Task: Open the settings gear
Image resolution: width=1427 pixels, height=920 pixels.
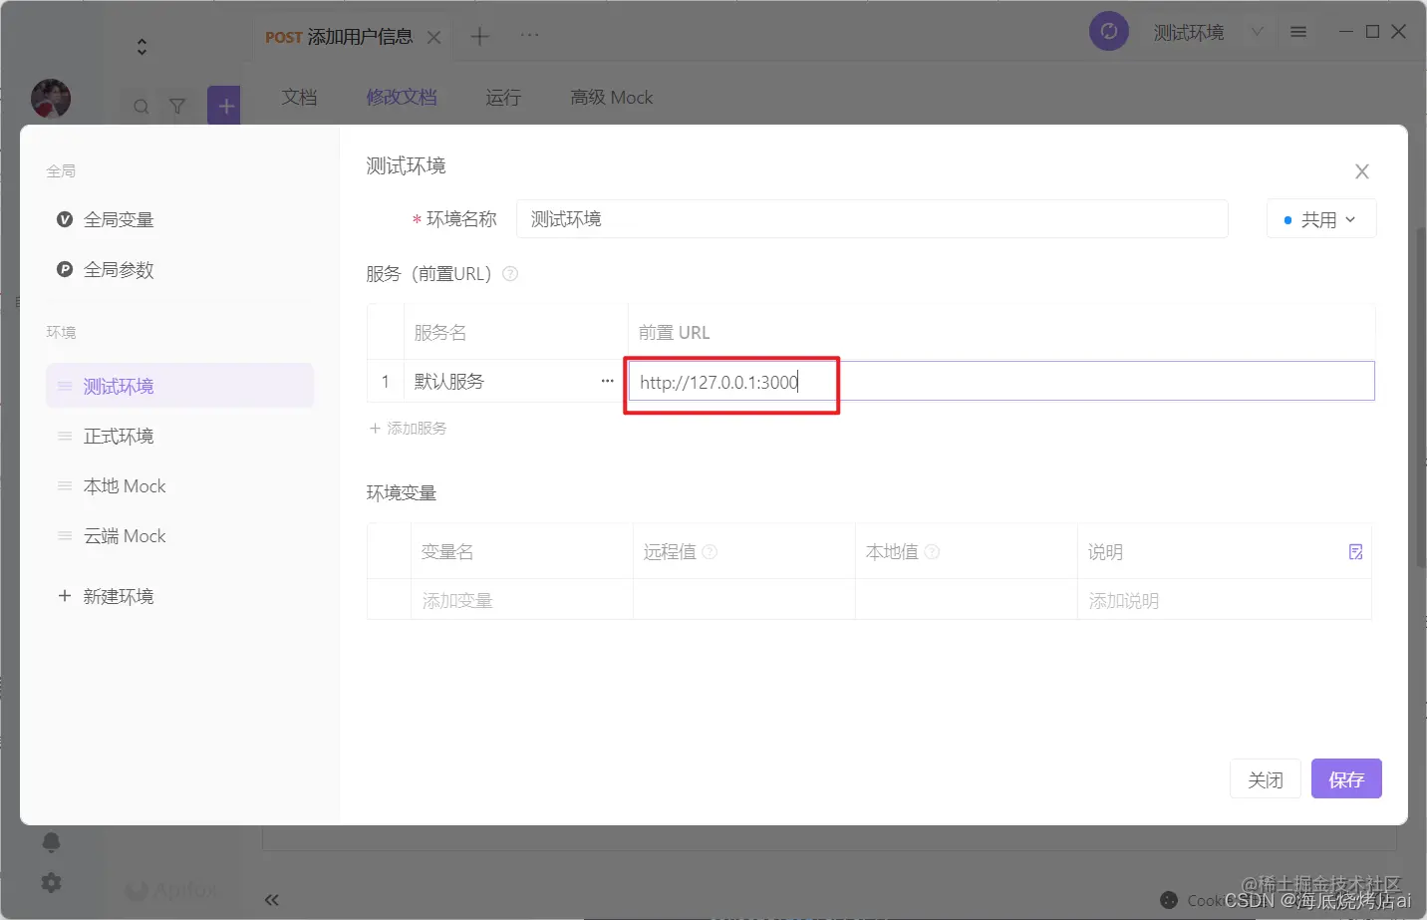Action: coord(51,882)
